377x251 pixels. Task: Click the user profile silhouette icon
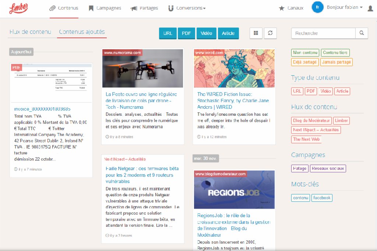[370, 8]
